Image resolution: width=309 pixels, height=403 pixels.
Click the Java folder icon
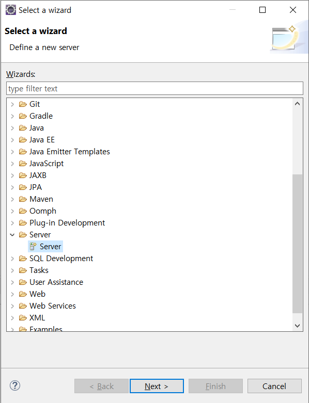pos(23,128)
